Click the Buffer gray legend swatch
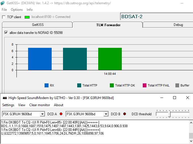This screenshot has height=144, width=193. pyautogui.click(x=177, y=85)
